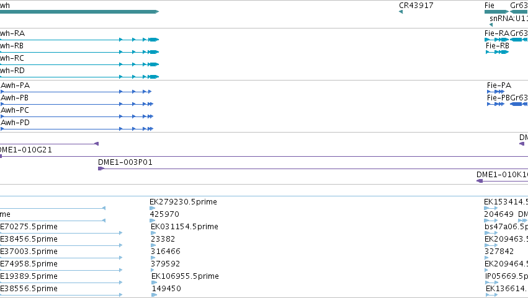Select the EK279230.5prime EST label
528x298 pixels.
point(183,202)
